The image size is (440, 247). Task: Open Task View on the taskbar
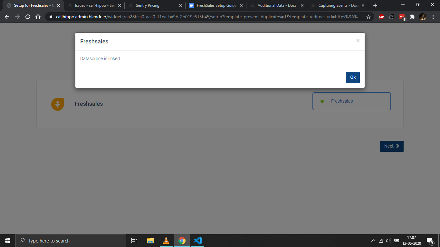(134, 241)
